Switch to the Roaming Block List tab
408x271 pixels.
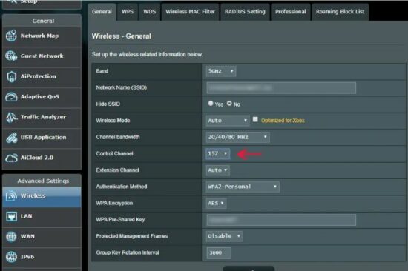340,12
